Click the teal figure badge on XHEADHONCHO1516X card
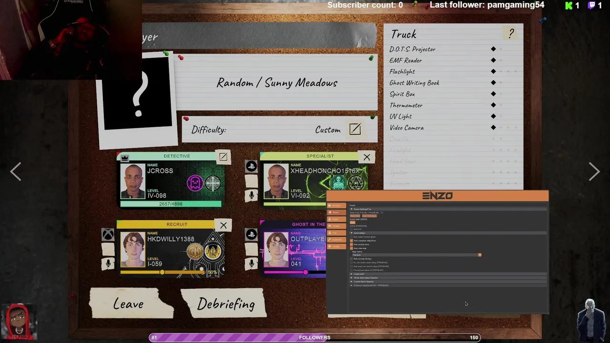Image resolution: width=610 pixels, height=343 pixels. (x=338, y=183)
